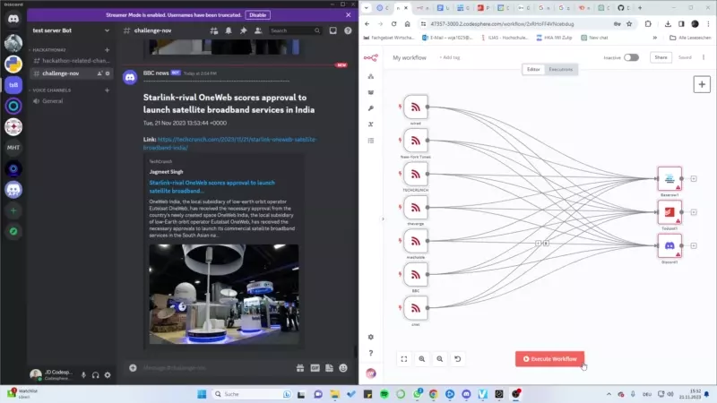Zoom to fit the workflow canvas
The width and height of the screenshot is (717, 403).
tap(404, 358)
